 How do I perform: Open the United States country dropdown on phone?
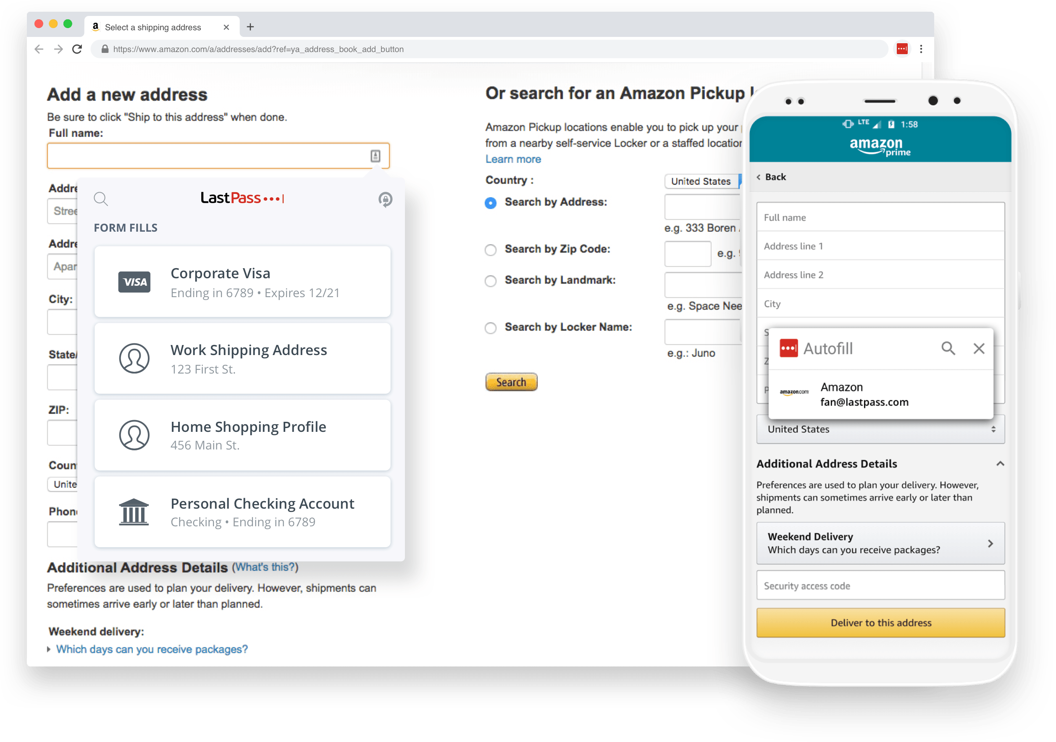pyautogui.click(x=880, y=429)
